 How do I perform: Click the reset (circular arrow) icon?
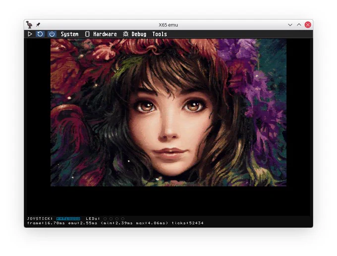tap(40, 34)
